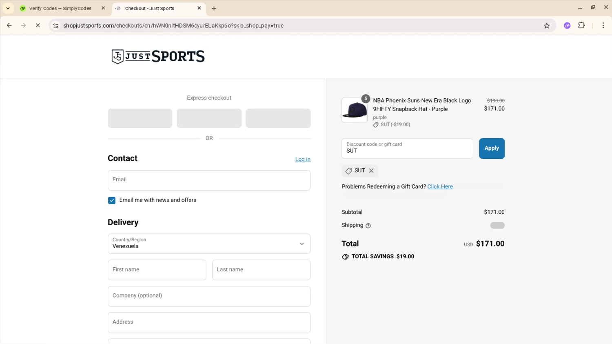Follow the gift card Click Here link
Image resolution: width=612 pixels, height=344 pixels.
click(440, 186)
